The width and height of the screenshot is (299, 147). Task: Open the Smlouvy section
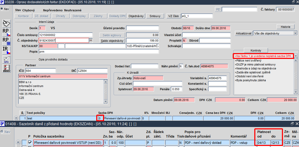[x=155, y=16]
